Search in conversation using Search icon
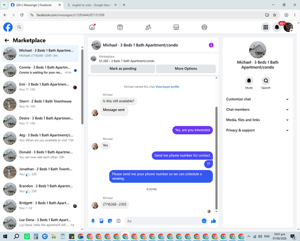Viewport: 300px width, 241px height. click(266, 81)
